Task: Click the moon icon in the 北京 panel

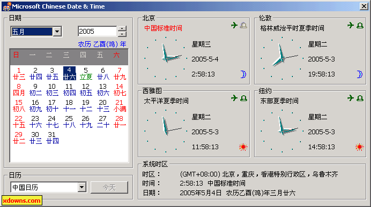Action: click(243, 74)
